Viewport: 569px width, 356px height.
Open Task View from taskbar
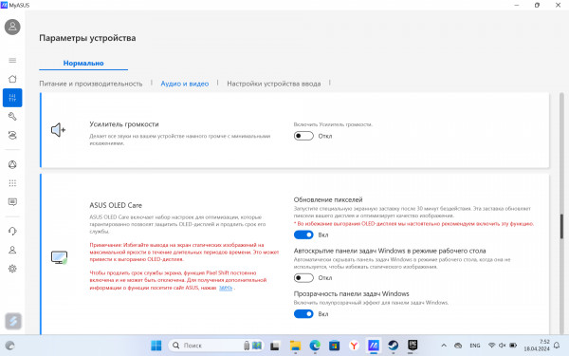tap(275, 346)
